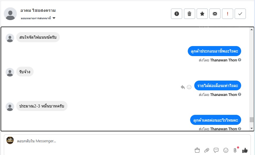The height and width of the screenshot is (155, 255).
Task: Attach a file with the paperclip icon
Action: pos(207,150)
